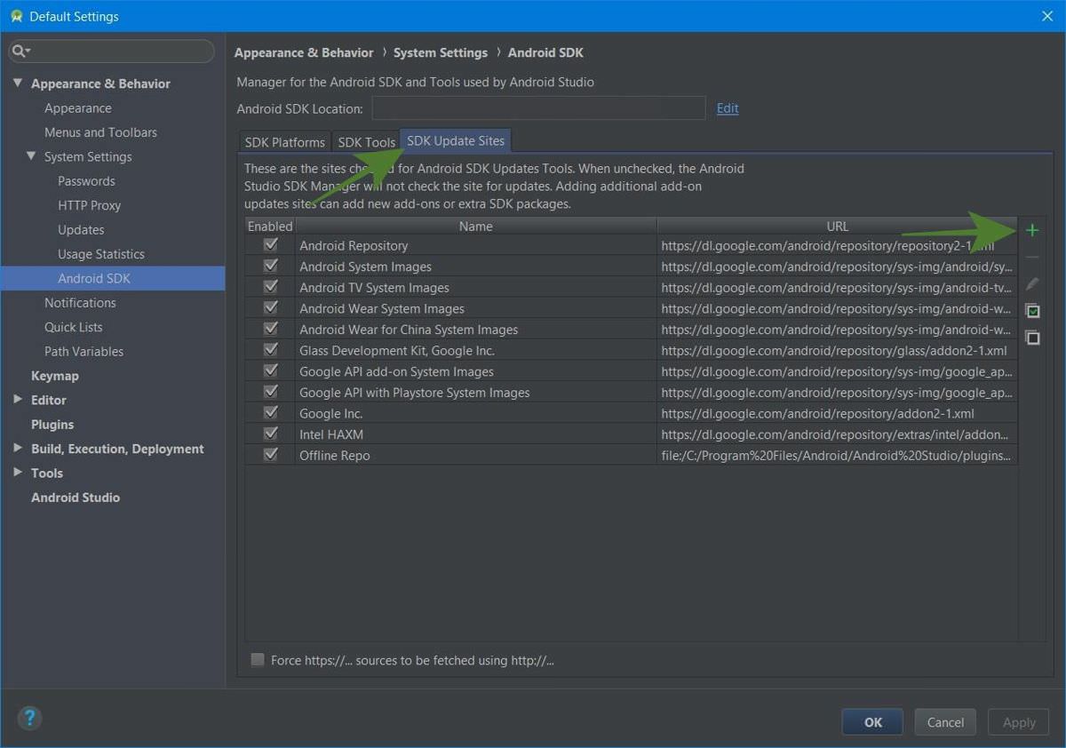Click the Android SDK Location input field
Image resolution: width=1066 pixels, height=748 pixels.
537,107
